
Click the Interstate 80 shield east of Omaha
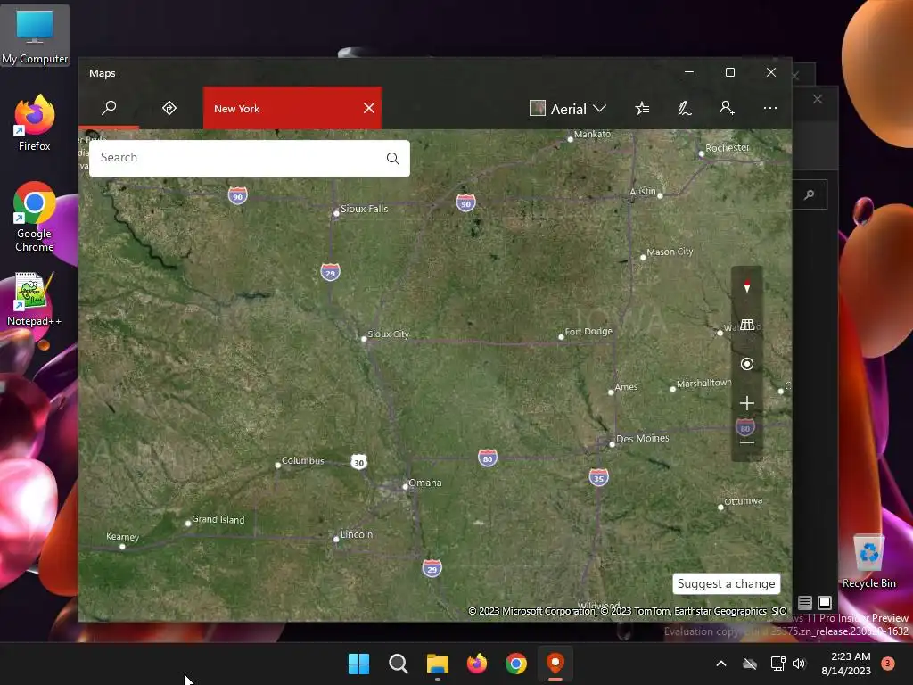pyautogui.click(x=488, y=458)
